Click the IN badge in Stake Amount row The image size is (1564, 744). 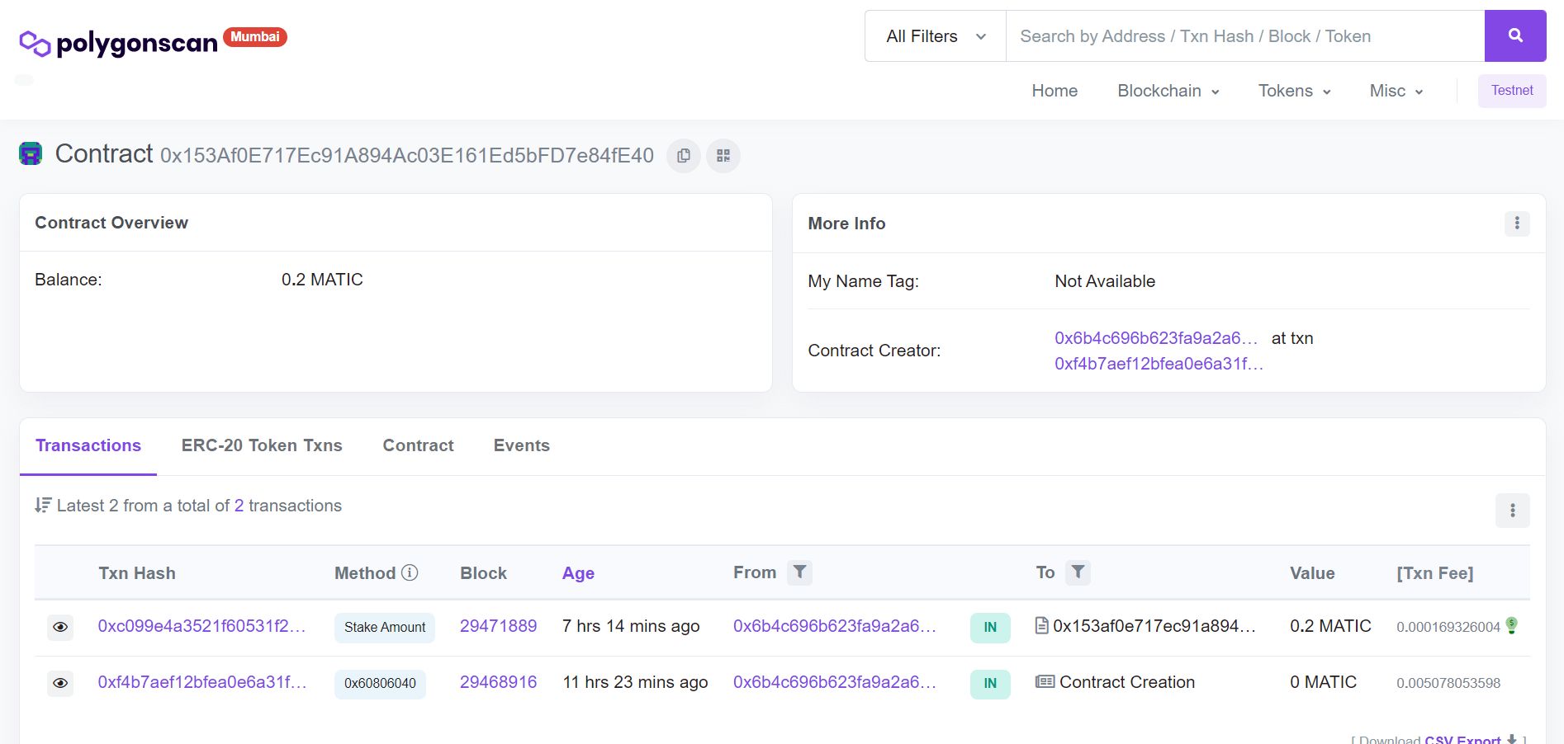click(990, 628)
